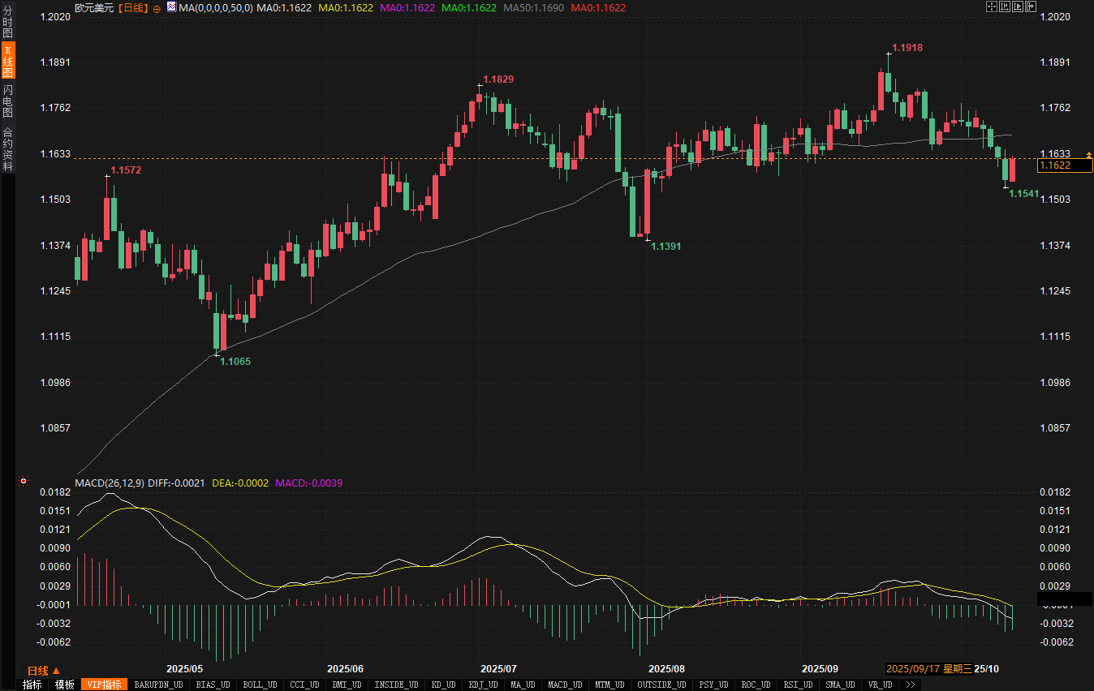This screenshot has height=691, width=1094.
Task: Click the orange arrows beside the 1.1633 price
Action: click(x=1088, y=154)
